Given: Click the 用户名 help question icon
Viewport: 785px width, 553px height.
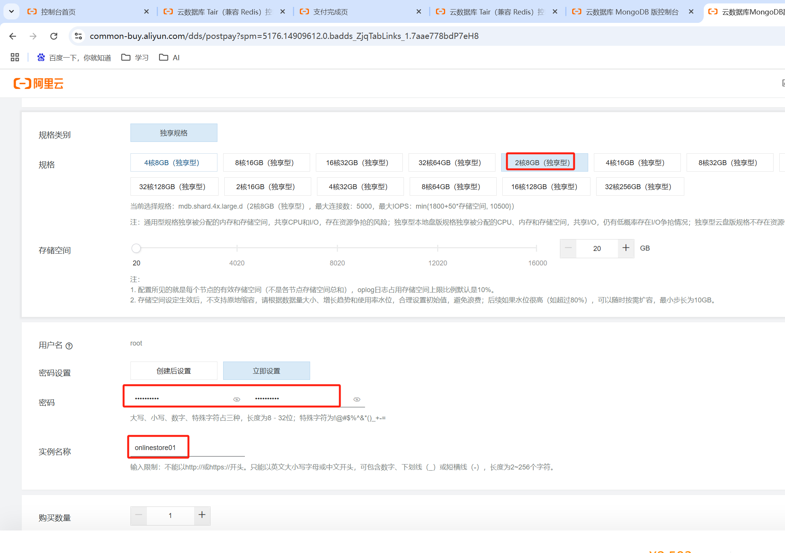Looking at the screenshot, I should click(69, 346).
